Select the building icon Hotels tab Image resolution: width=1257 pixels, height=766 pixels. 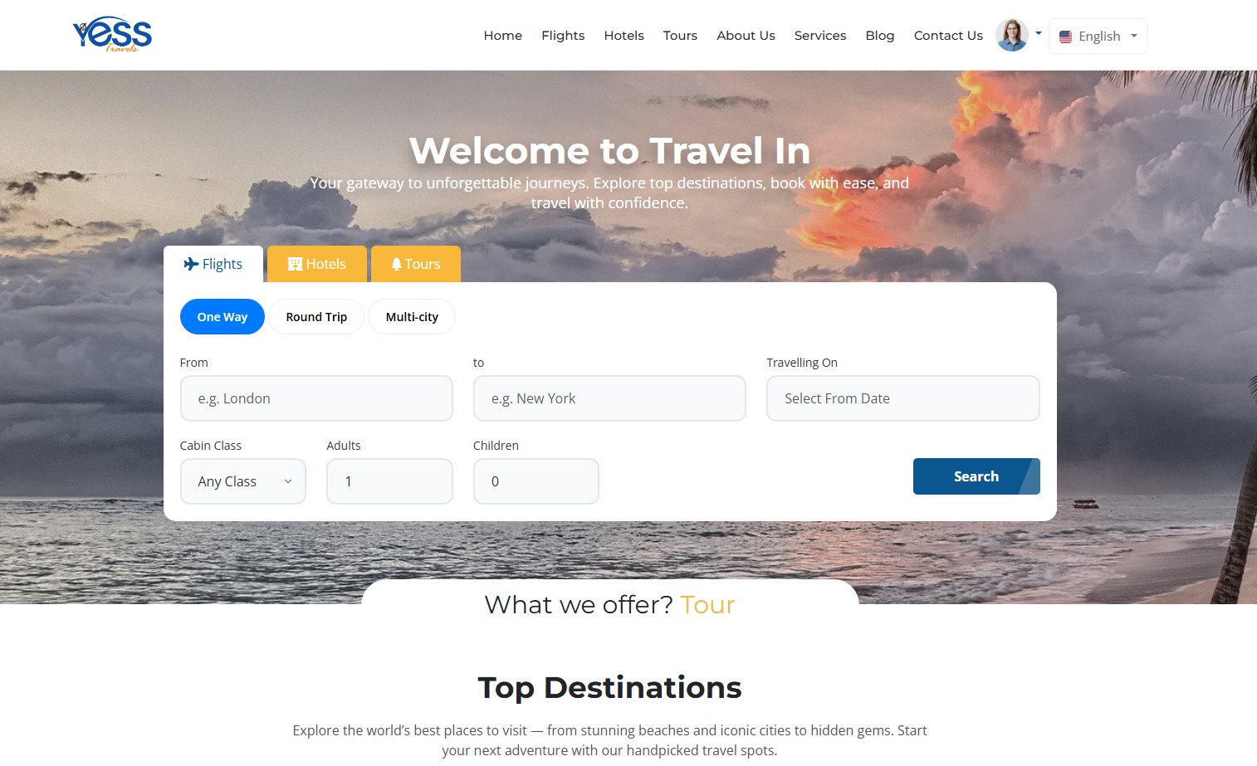pos(316,264)
